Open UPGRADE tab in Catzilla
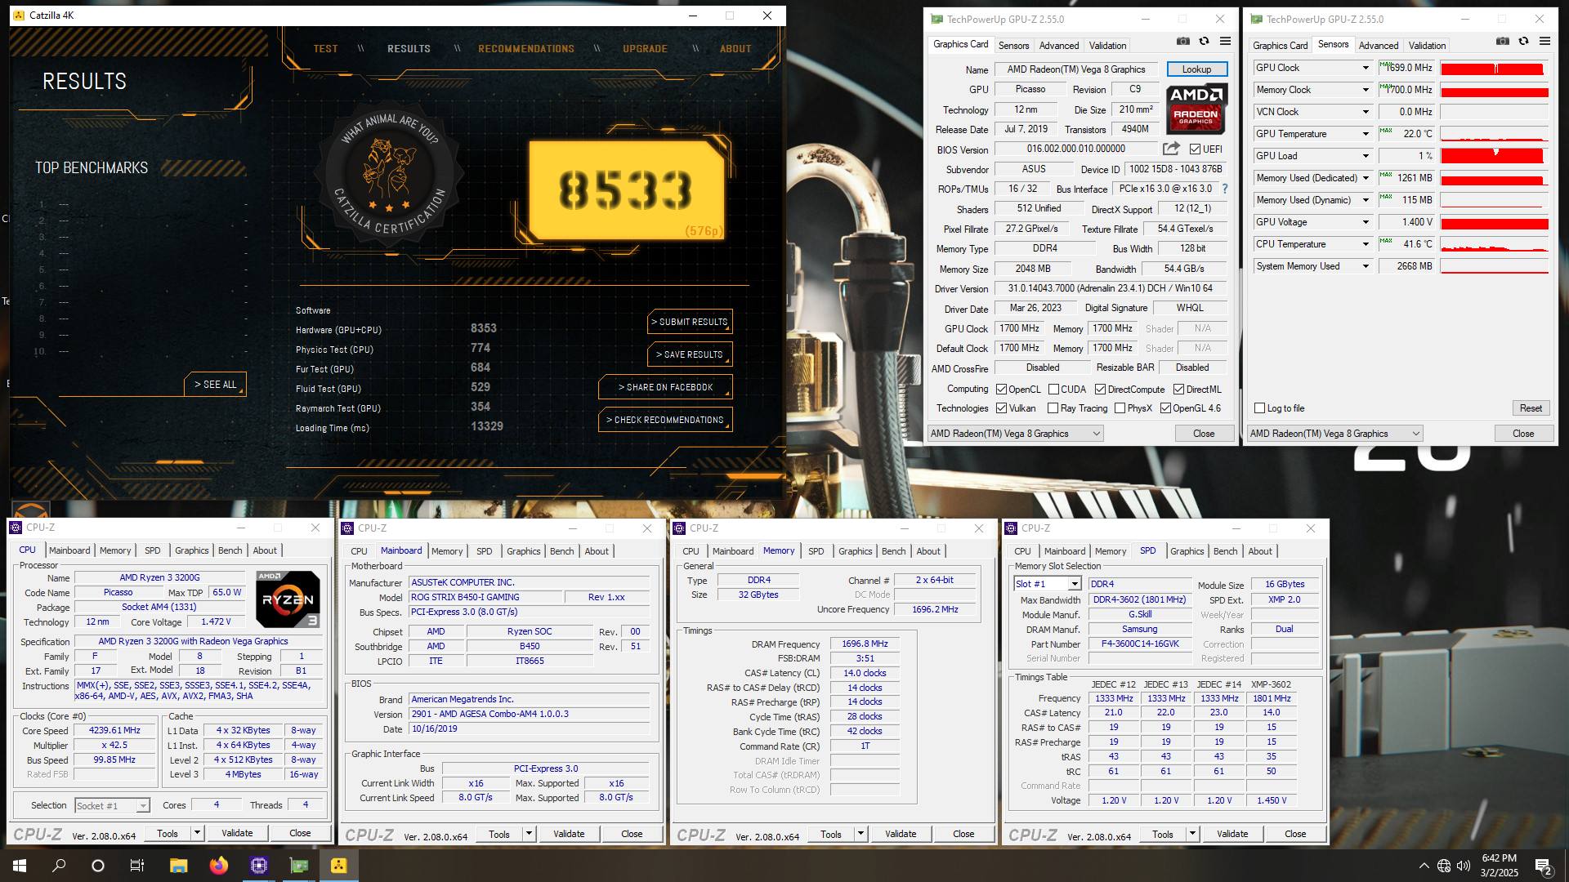Image resolution: width=1569 pixels, height=882 pixels. [645, 49]
